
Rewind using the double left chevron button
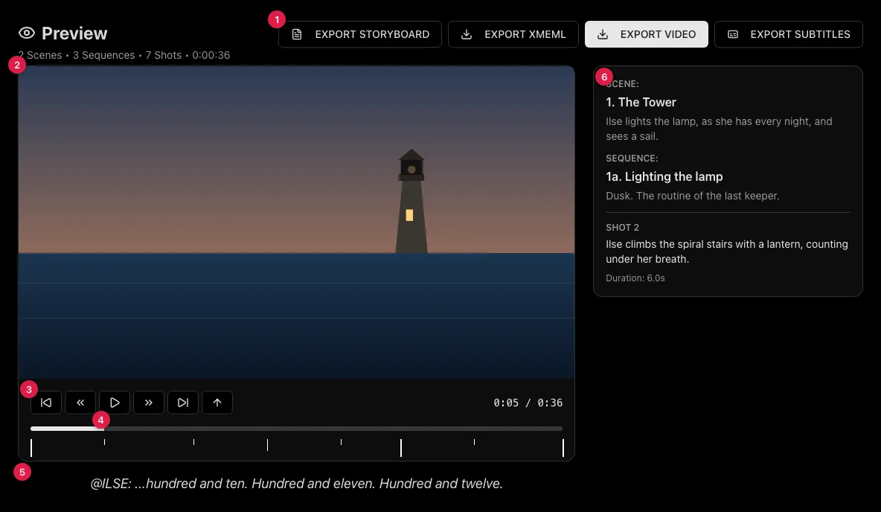click(80, 403)
